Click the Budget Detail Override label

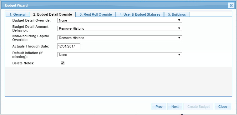pos(32,20)
